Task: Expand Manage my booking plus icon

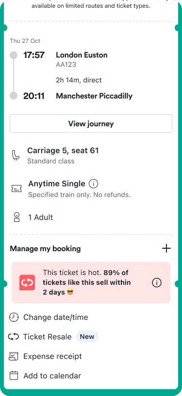Action: pyautogui.click(x=166, y=249)
